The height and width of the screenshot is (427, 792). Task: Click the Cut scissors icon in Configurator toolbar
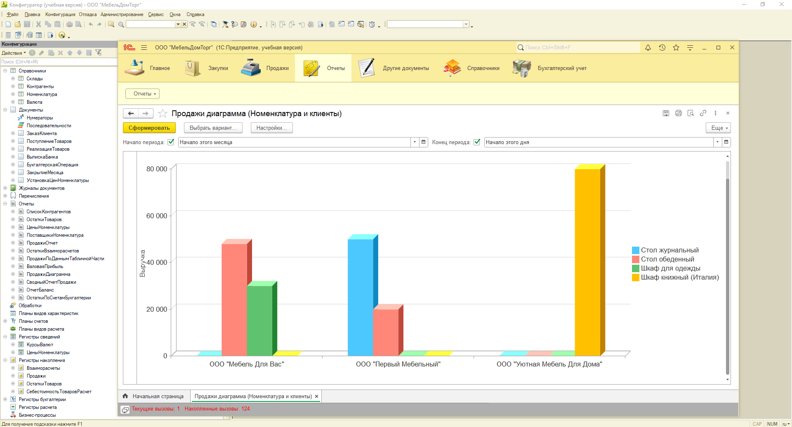[38, 24]
